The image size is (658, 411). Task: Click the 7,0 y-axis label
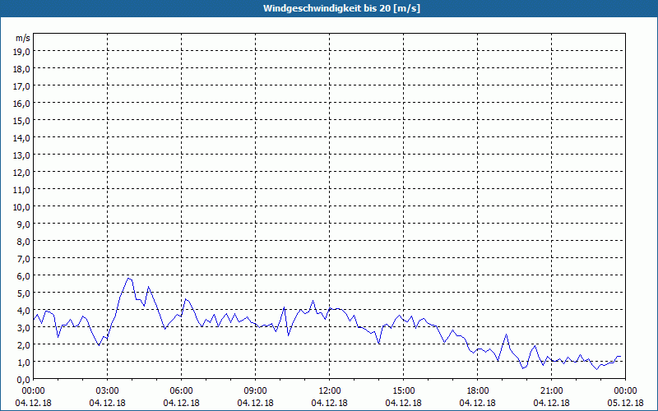click(24, 259)
